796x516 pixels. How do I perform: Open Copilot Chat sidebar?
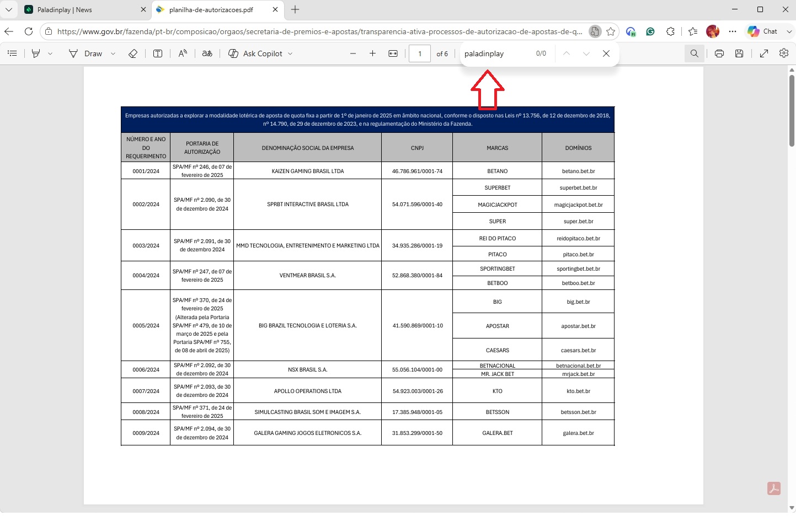tap(763, 31)
